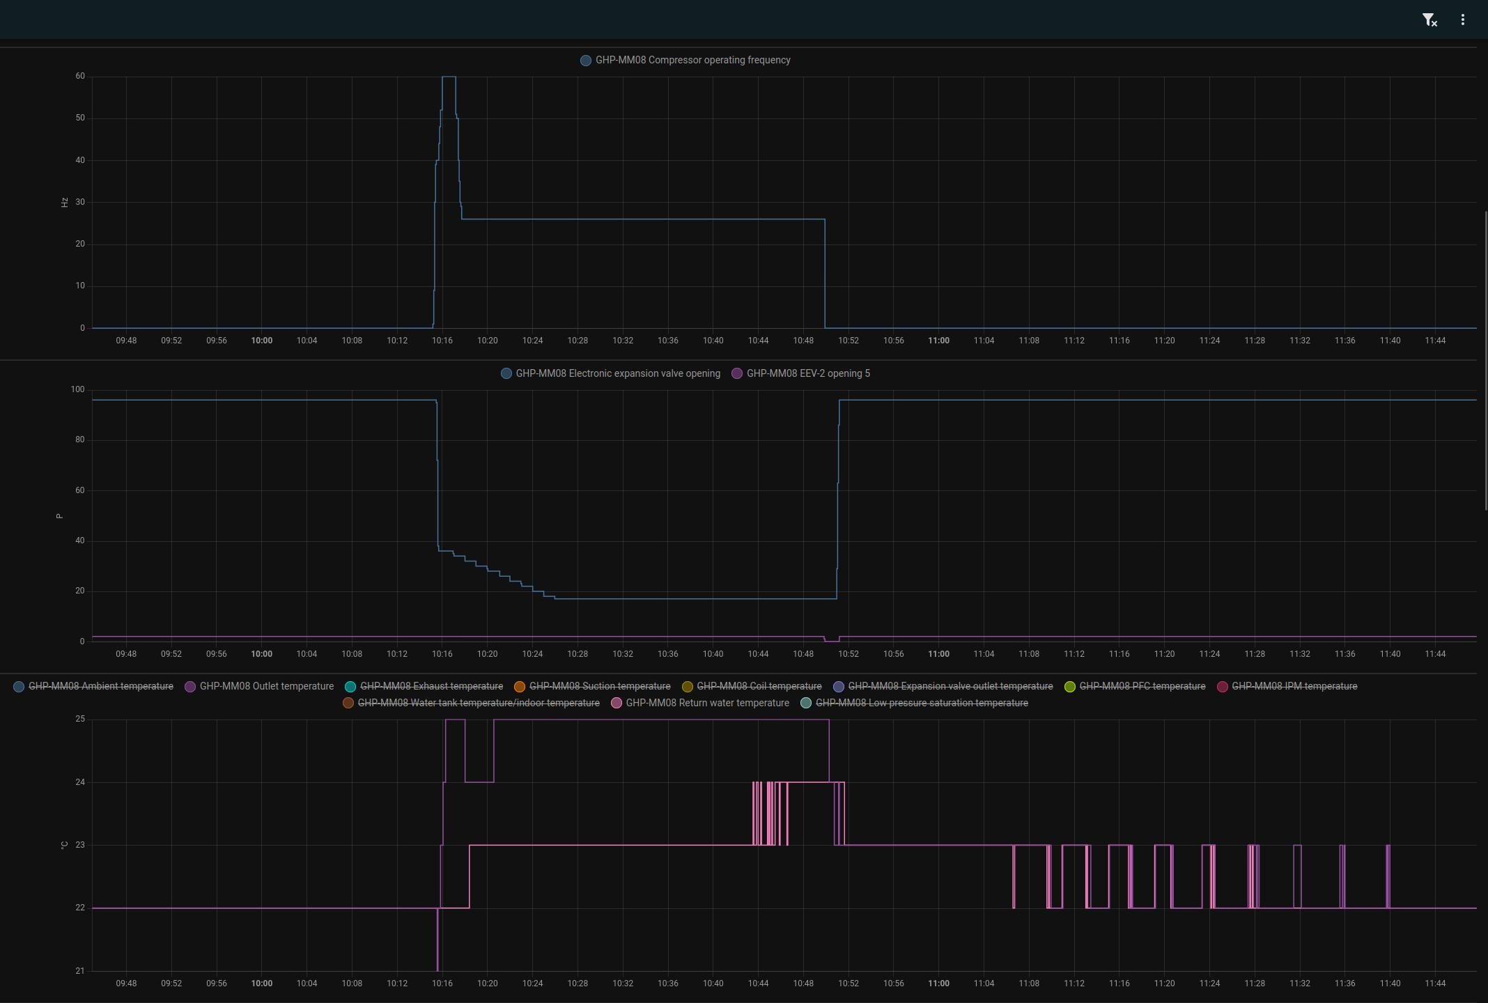Click the 10:00 label on temperature chart axis

pos(262,983)
